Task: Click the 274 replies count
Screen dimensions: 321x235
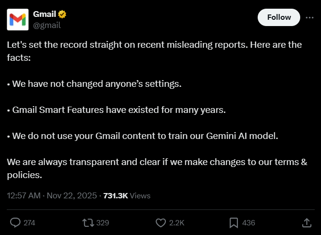Action: pyautogui.click(x=29, y=223)
